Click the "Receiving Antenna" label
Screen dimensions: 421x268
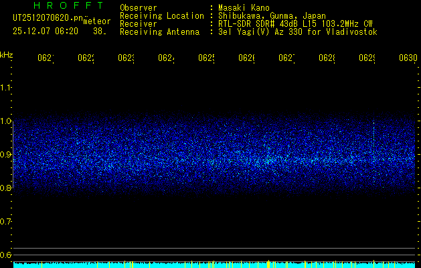[x=159, y=32]
